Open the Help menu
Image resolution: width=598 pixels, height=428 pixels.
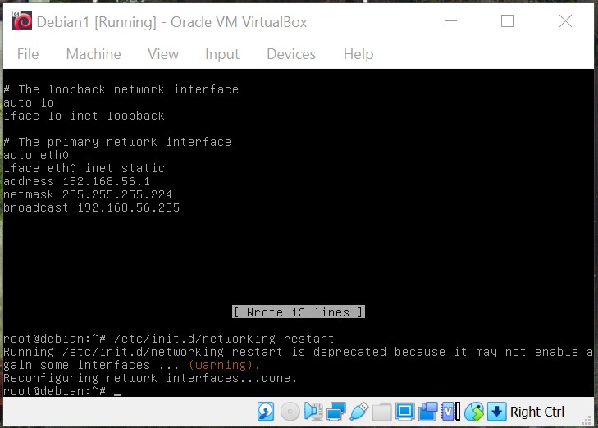[x=358, y=54]
